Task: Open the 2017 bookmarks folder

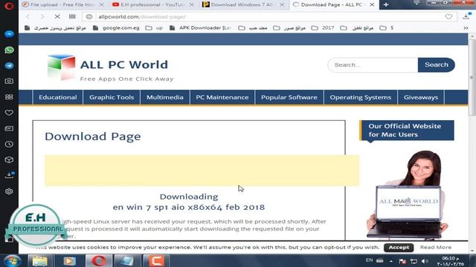Action: 323,28
